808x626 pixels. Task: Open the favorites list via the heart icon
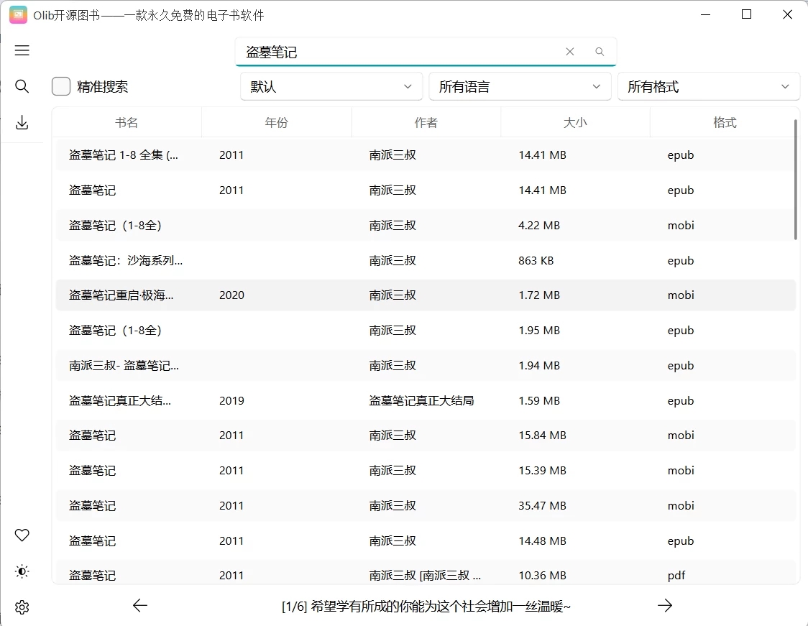[x=22, y=535]
